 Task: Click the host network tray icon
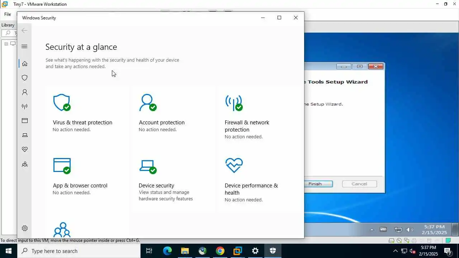tap(404, 251)
